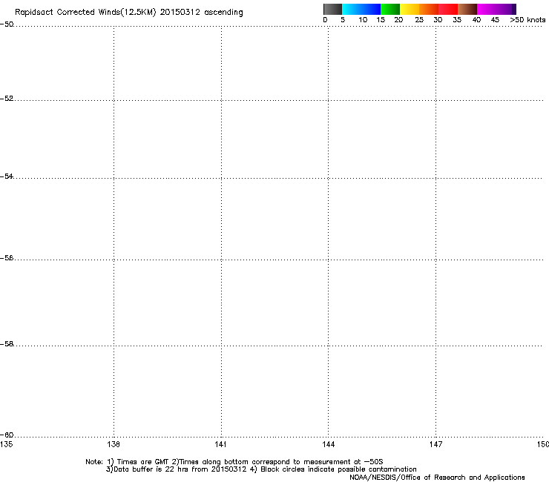The image size is (549, 482).
Task: Click the chart title 'Rapidscat Corrected Winds(12.5KM)'
Action: 85,13
